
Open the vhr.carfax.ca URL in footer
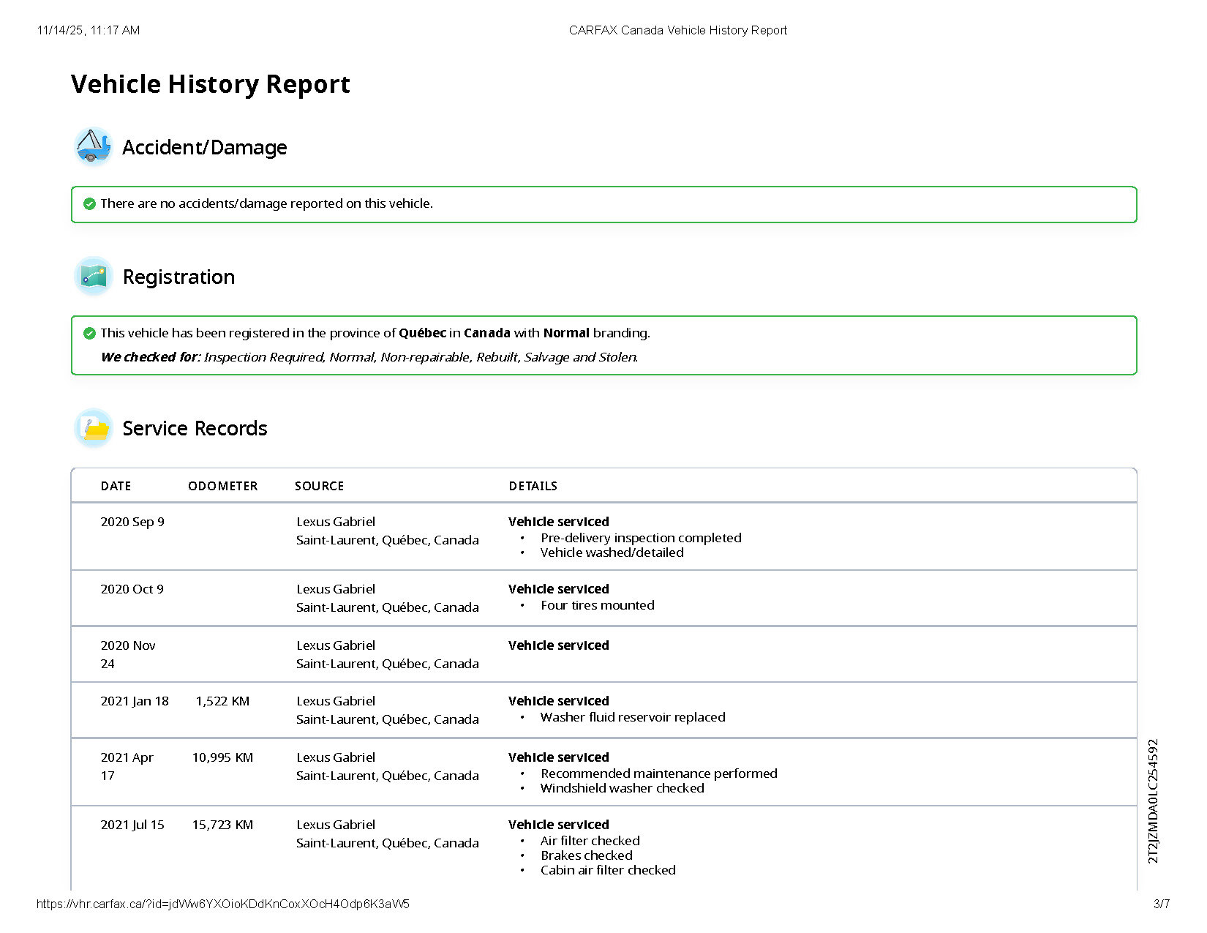(x=222, y=904)
